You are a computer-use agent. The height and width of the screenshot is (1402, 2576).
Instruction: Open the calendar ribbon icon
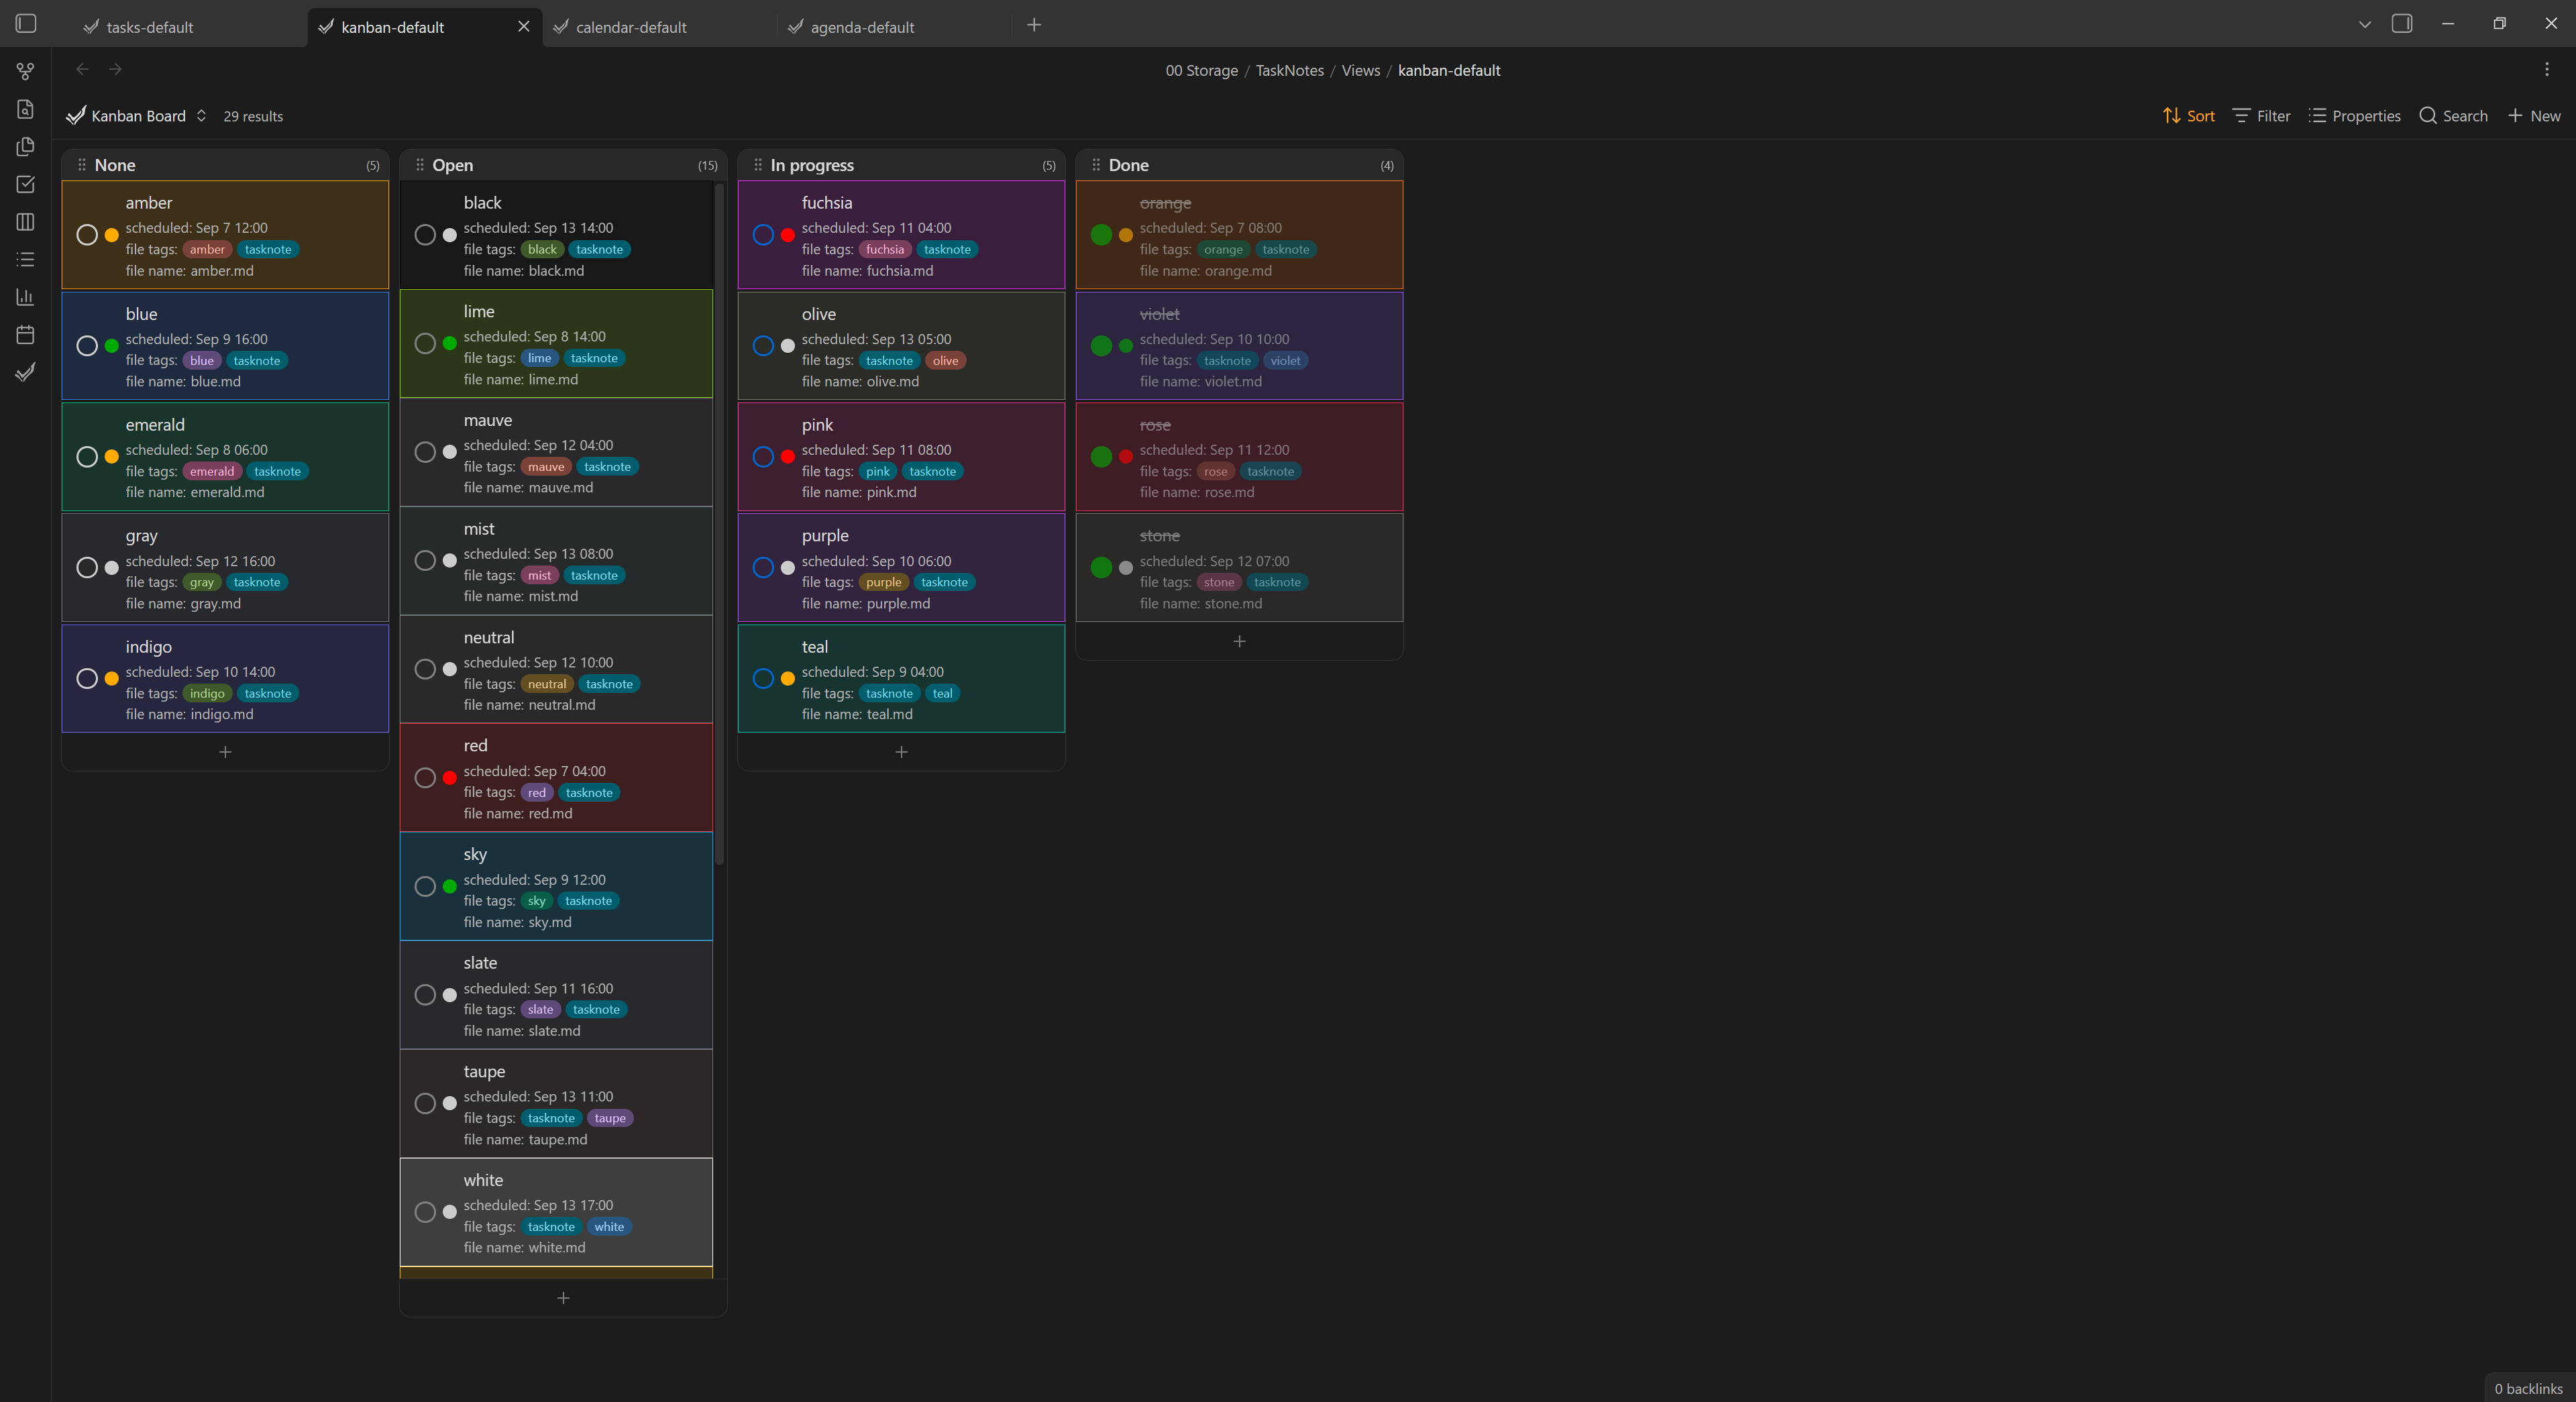[x=26, y=334]
